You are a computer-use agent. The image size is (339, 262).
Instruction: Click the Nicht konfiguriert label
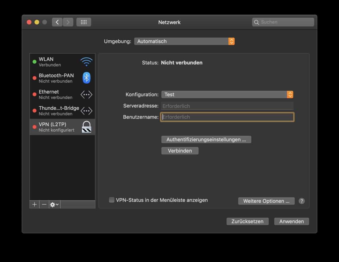[x=56, y=130]
